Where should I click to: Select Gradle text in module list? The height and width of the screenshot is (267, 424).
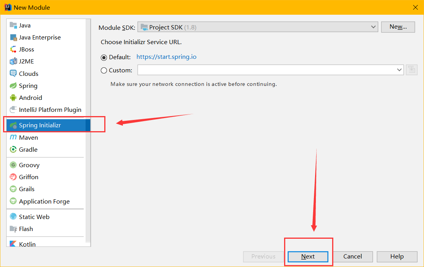[28, 149]
